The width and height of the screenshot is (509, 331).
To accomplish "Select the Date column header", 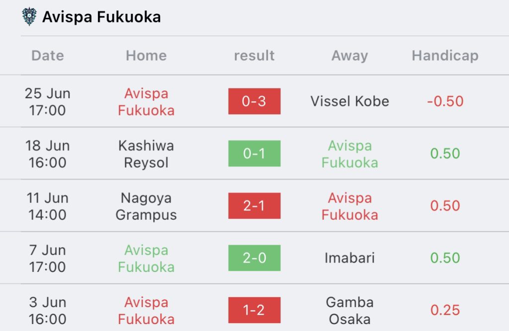I will point(48,56).
